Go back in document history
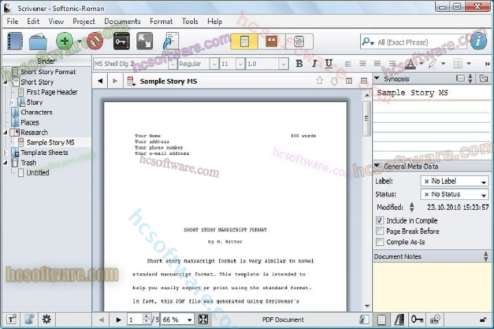The image size is (494, 329). [100, 81]
